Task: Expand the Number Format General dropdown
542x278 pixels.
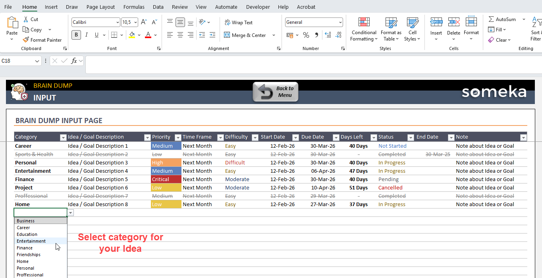Action: (340, 22)
